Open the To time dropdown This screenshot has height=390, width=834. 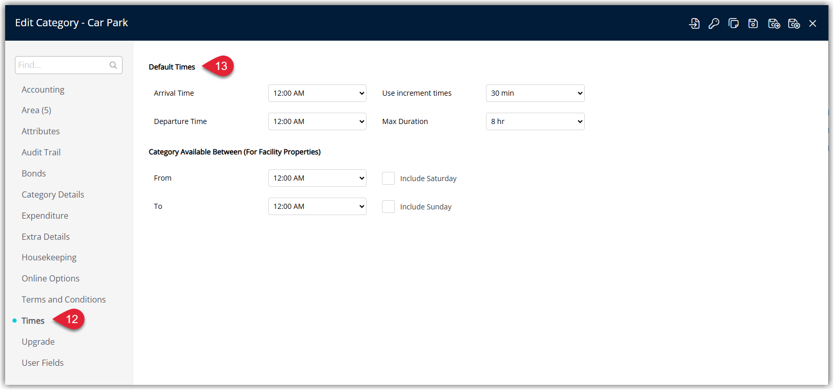317,206
